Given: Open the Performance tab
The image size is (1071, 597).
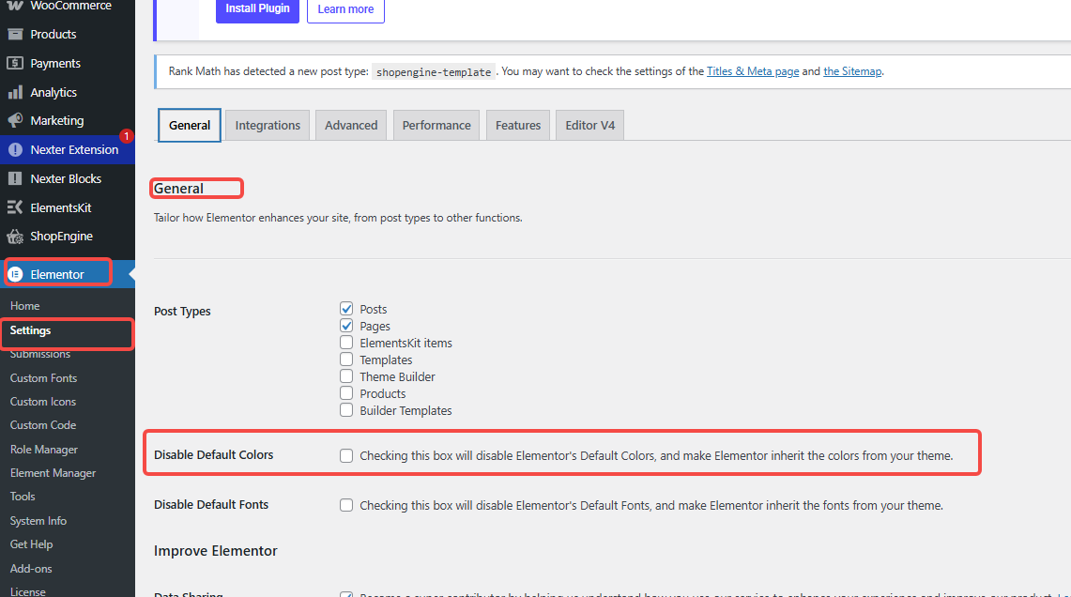Looking at the screenshot, I should (436, 126).
